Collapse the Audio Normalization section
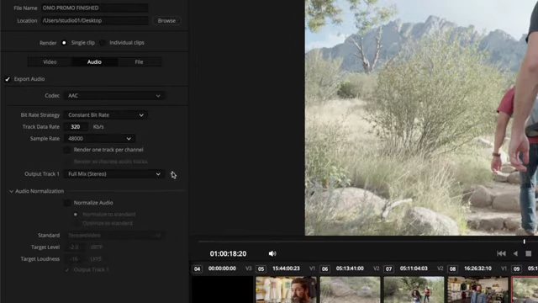 11,191
